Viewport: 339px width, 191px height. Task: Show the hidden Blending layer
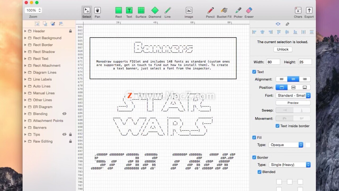click(x=64, y=114)
